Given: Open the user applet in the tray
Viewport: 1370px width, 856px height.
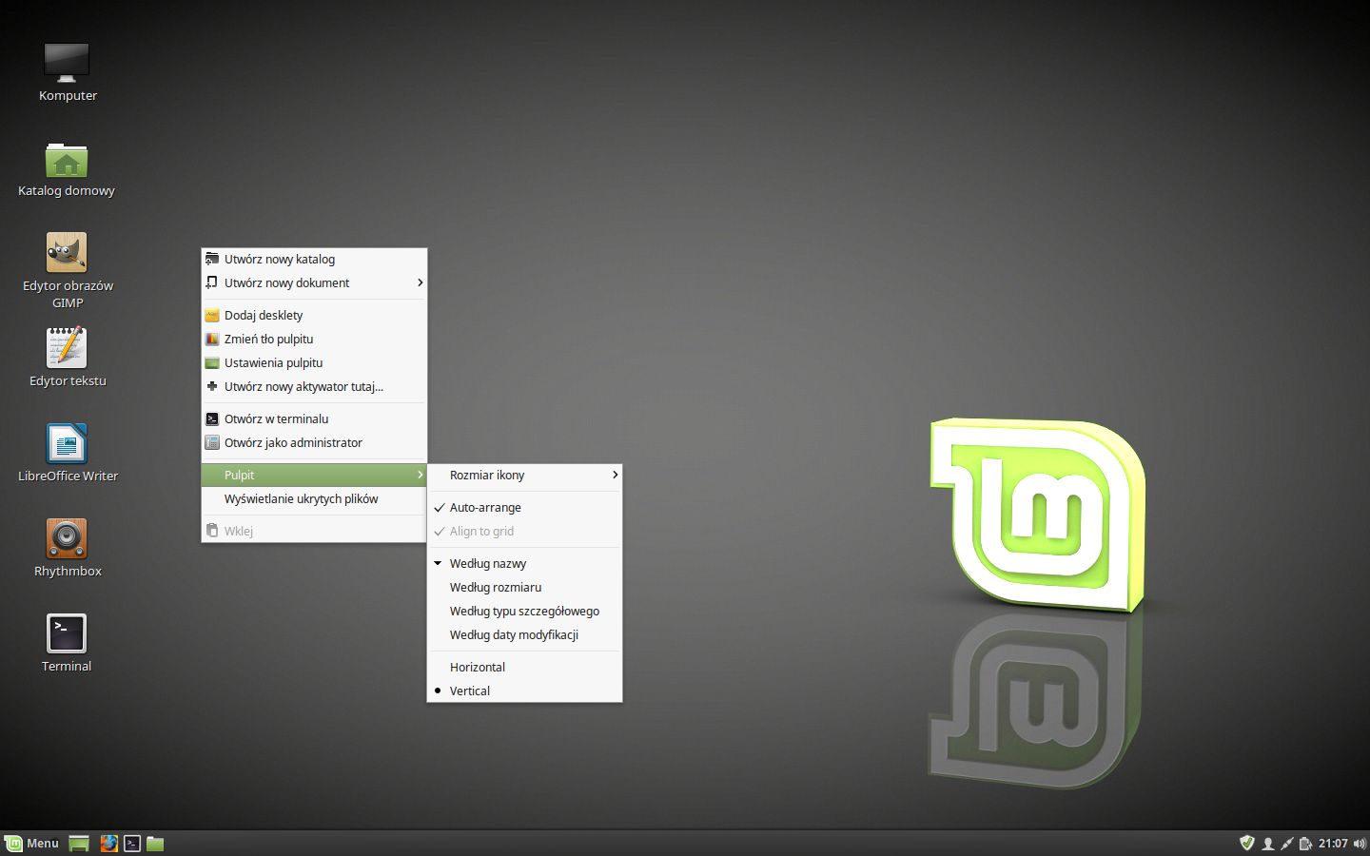Looking at the screenshot, I should click(x=1267, y=844).
